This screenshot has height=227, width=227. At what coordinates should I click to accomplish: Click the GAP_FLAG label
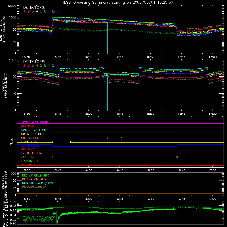pyautogui.click(x=28, y=126)
